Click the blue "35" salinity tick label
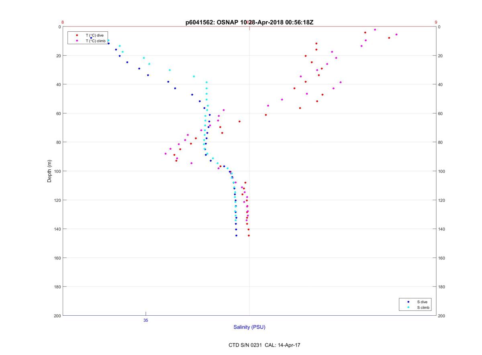482x355 pixels. point(146,320)
